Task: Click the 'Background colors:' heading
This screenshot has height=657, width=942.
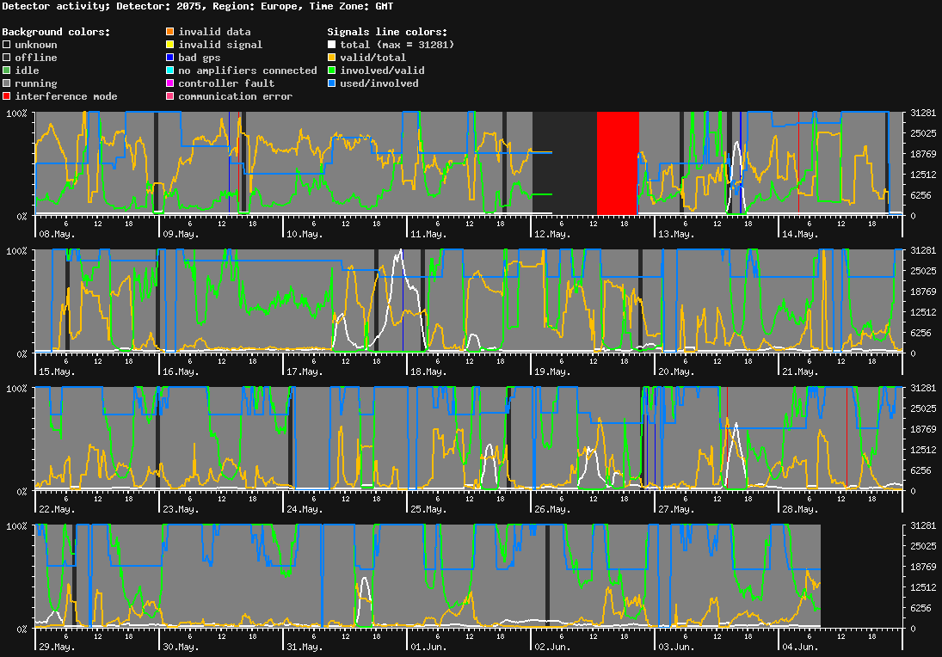Action: click(x=57, y=32)
